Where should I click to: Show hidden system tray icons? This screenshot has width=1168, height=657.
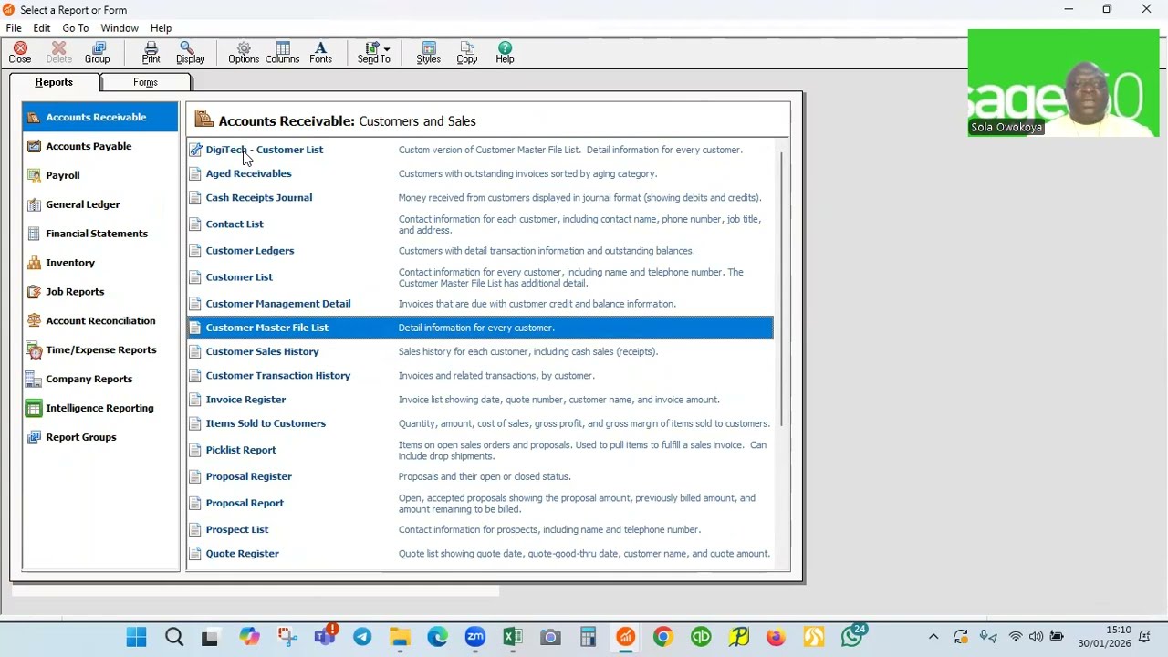(933, 637)
